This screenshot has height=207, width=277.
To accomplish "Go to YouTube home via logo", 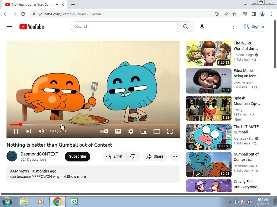I will click(32, 27).
